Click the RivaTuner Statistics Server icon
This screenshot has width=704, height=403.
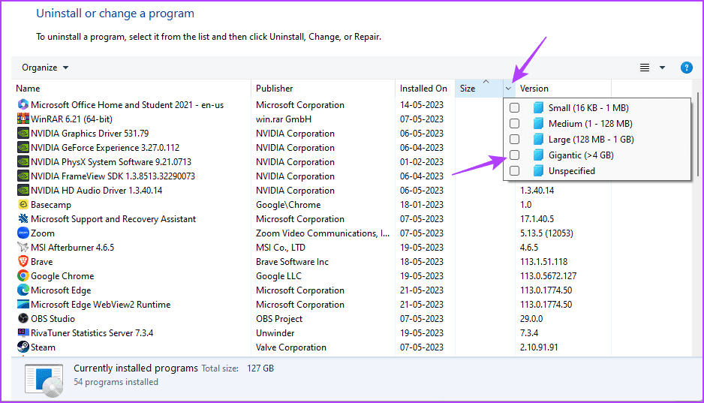point(23,333)
